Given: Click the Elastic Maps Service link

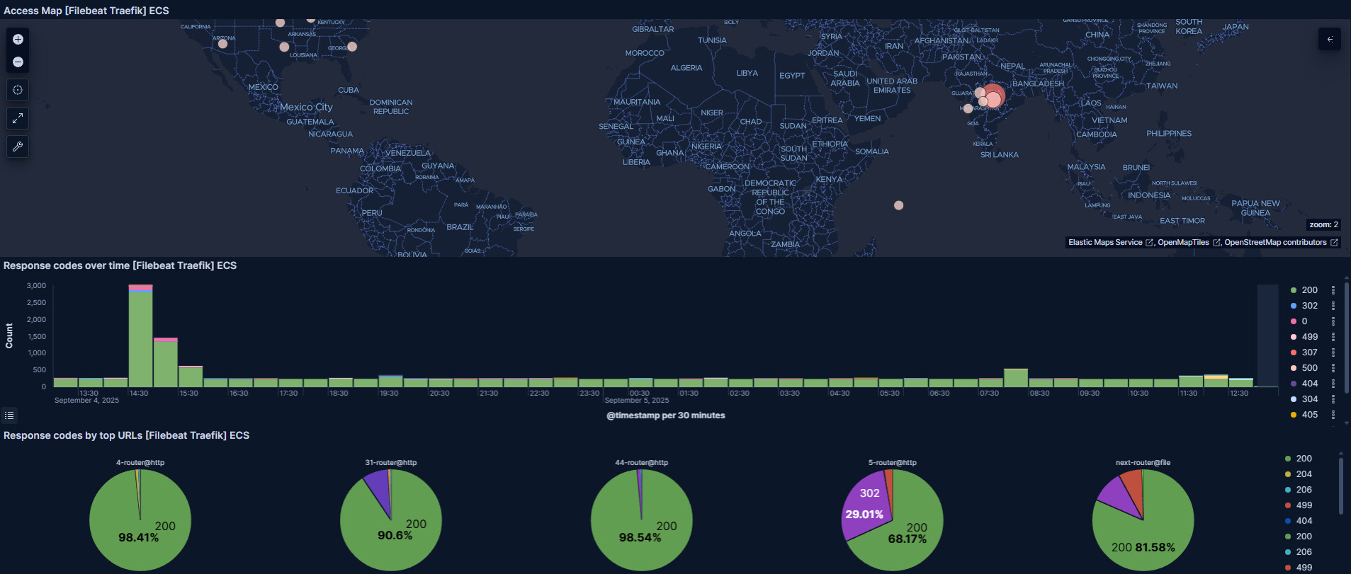Looking at the screenshot, I should tap(1105, 243).
